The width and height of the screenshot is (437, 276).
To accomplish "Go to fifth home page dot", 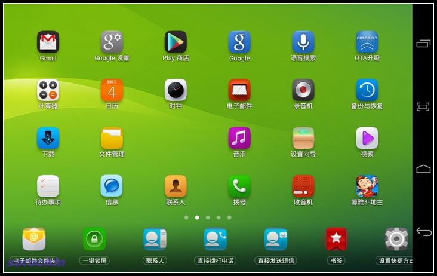I will 229,217.
